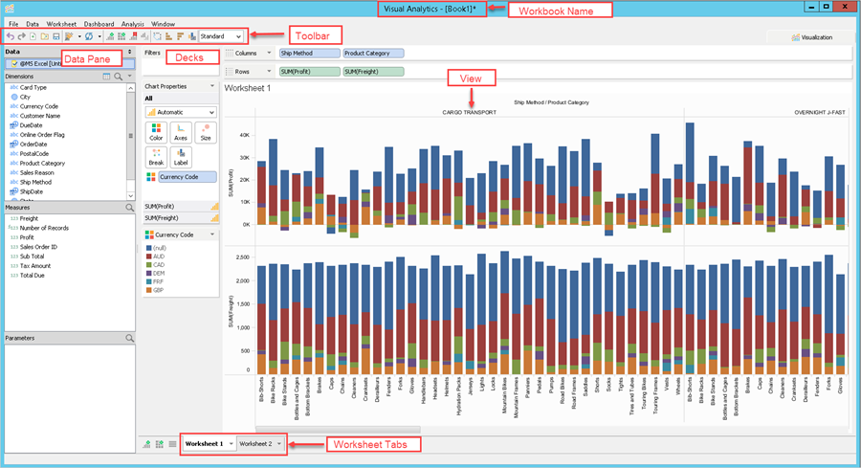Select the Ship Method pill in Columns
Viewport: 861px width, 468px height.
click(308, 54)
